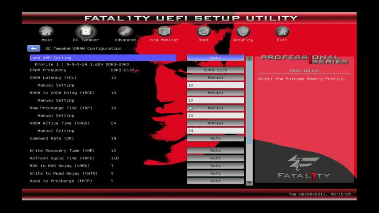Select the DRAM Frequency label

pos(48,70)
